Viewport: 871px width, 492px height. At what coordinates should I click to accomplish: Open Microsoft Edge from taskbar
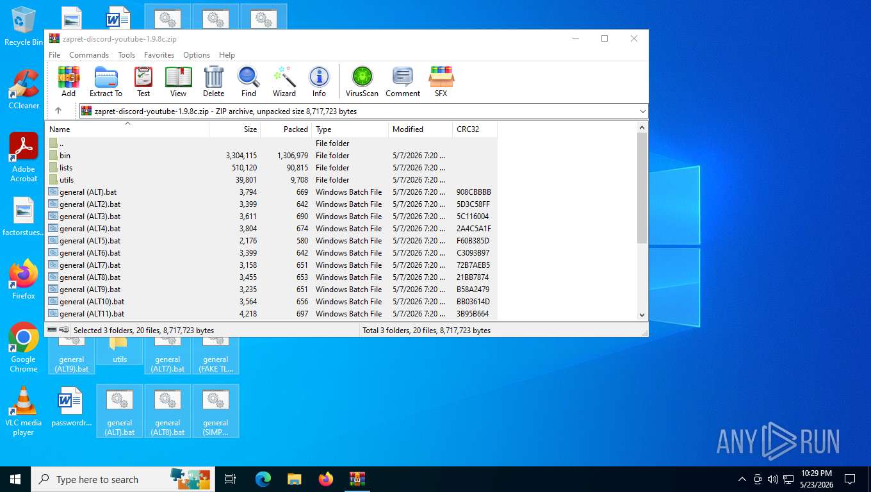coord(263,479)
